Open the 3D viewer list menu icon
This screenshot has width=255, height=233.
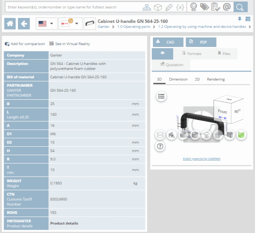(x=161, y=96)
